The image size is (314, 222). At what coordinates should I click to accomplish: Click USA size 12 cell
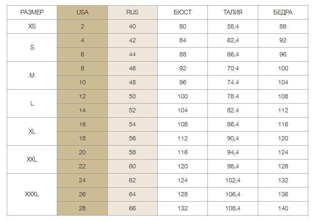[x=82, y=96]
